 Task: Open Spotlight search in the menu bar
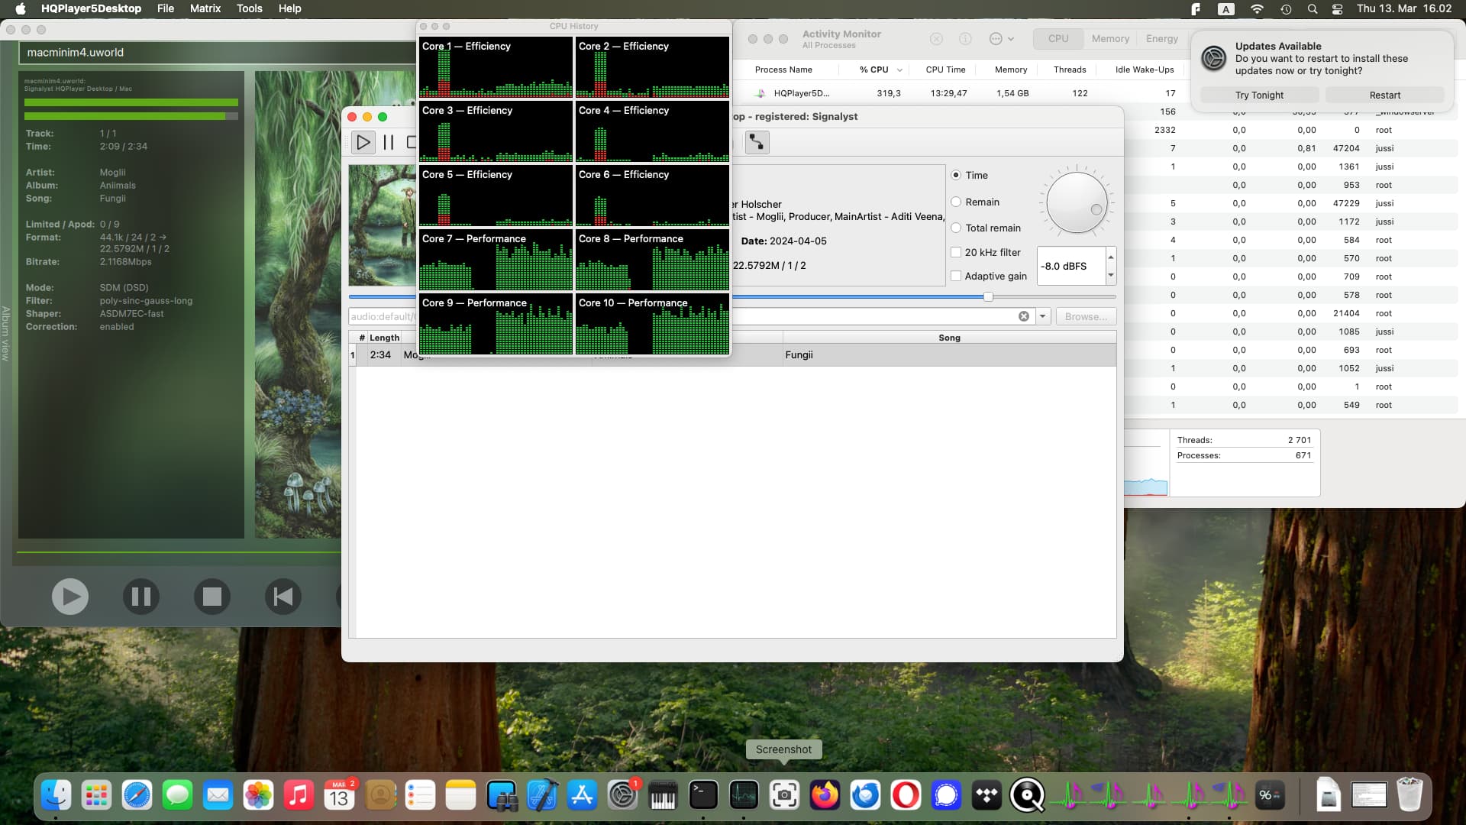(1312, 8)
